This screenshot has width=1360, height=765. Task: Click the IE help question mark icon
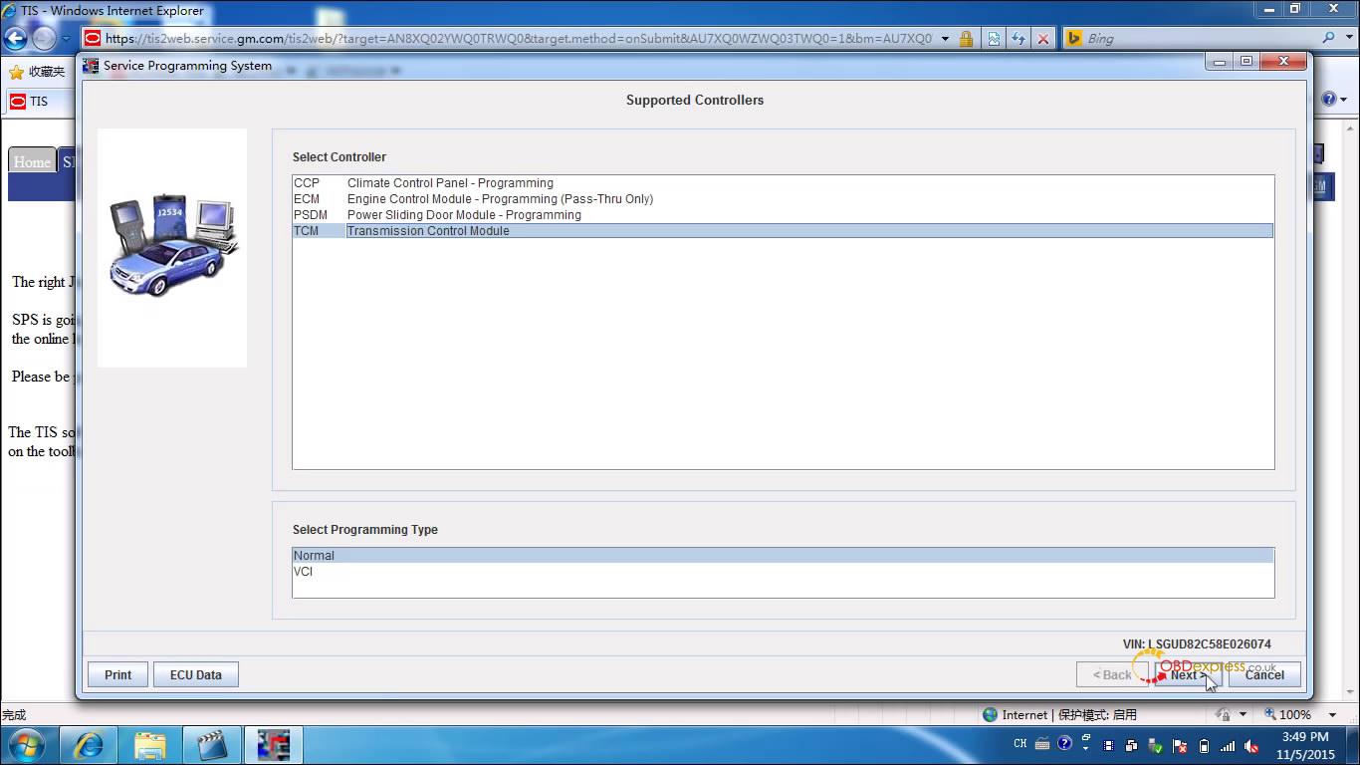coord(1329,99)
